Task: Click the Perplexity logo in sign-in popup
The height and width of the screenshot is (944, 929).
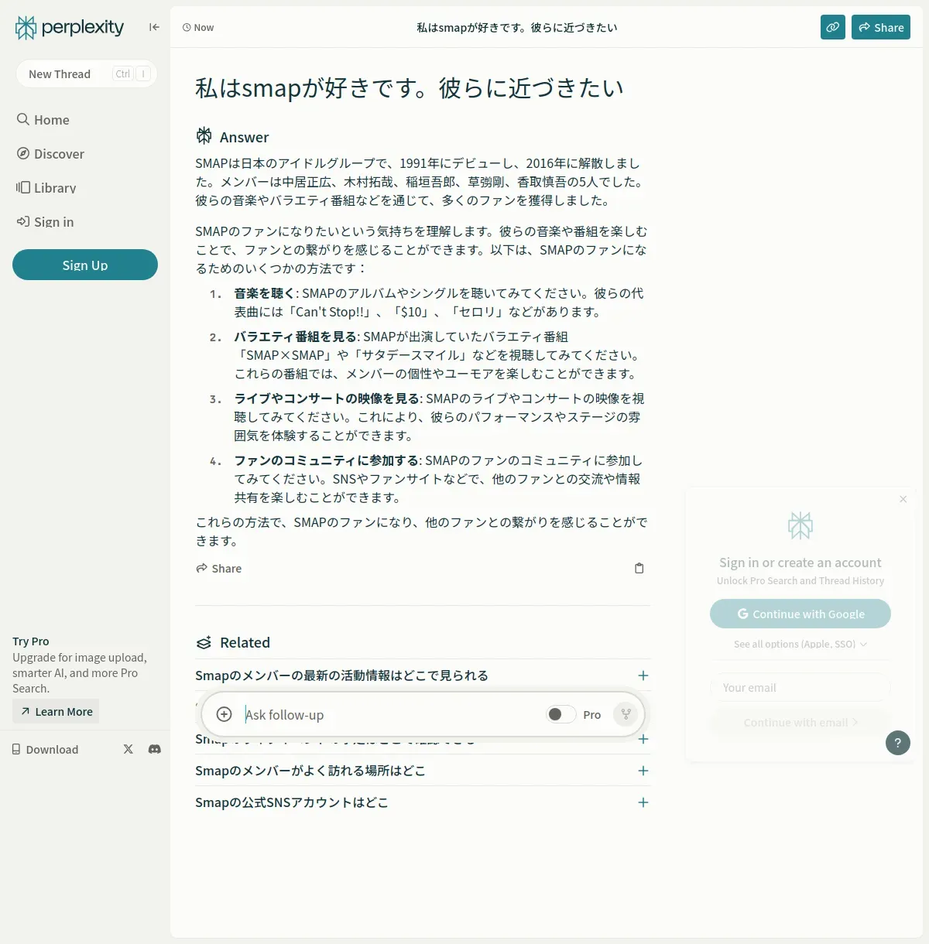Action: pyautogui.click(x=800, y=525)
